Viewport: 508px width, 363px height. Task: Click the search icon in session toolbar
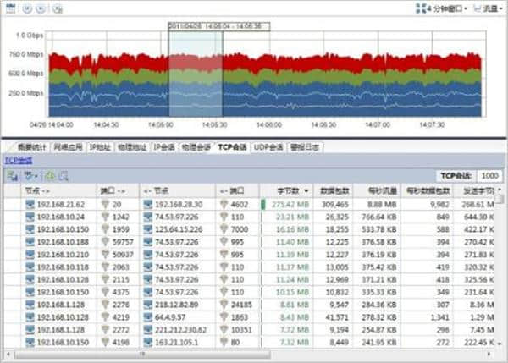(x=63, y=175)
